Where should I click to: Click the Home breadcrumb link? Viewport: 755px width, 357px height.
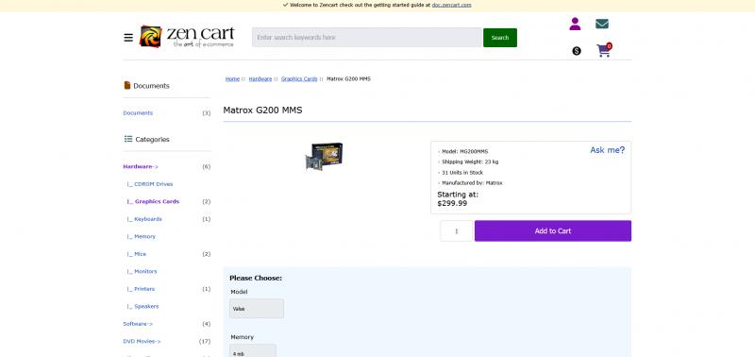[x=232, y=79]
